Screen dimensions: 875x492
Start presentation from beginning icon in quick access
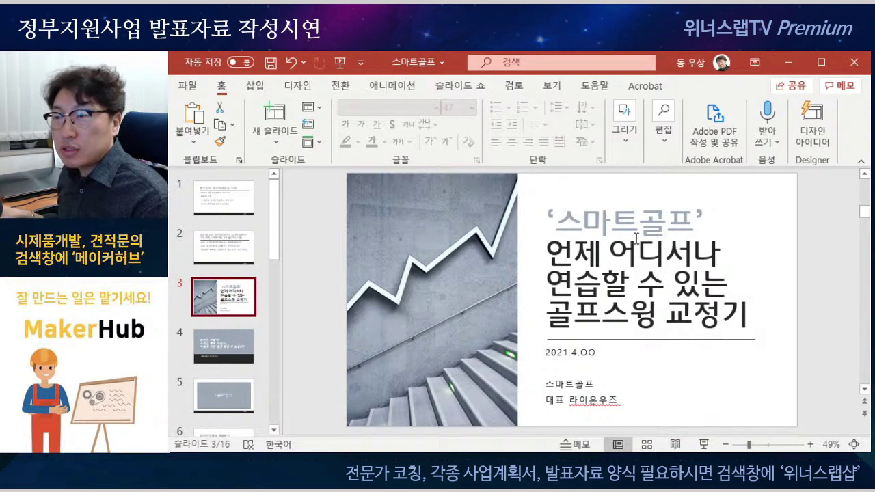(x=340, y=63)
